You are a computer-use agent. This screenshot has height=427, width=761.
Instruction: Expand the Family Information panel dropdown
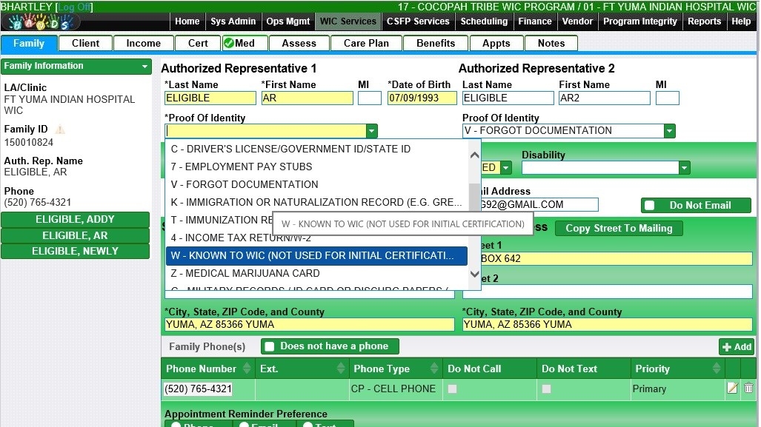145,67
